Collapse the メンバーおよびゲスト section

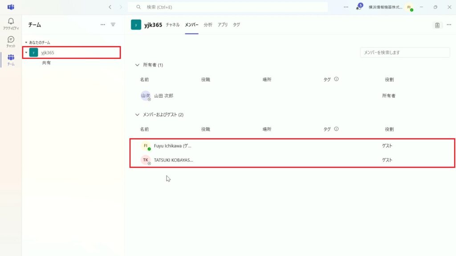coord(137,115)
